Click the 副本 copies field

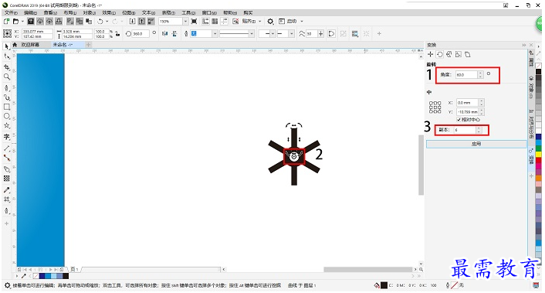[465, 130]
